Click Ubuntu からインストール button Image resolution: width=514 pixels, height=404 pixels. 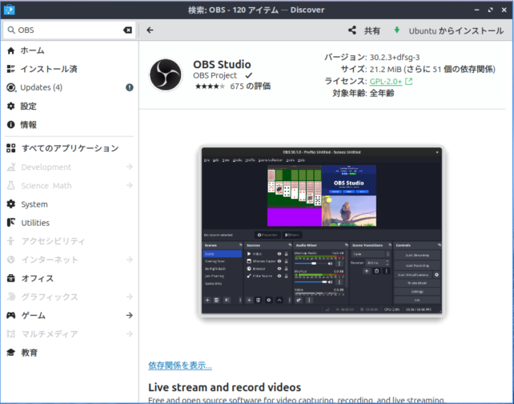(448, 30)
